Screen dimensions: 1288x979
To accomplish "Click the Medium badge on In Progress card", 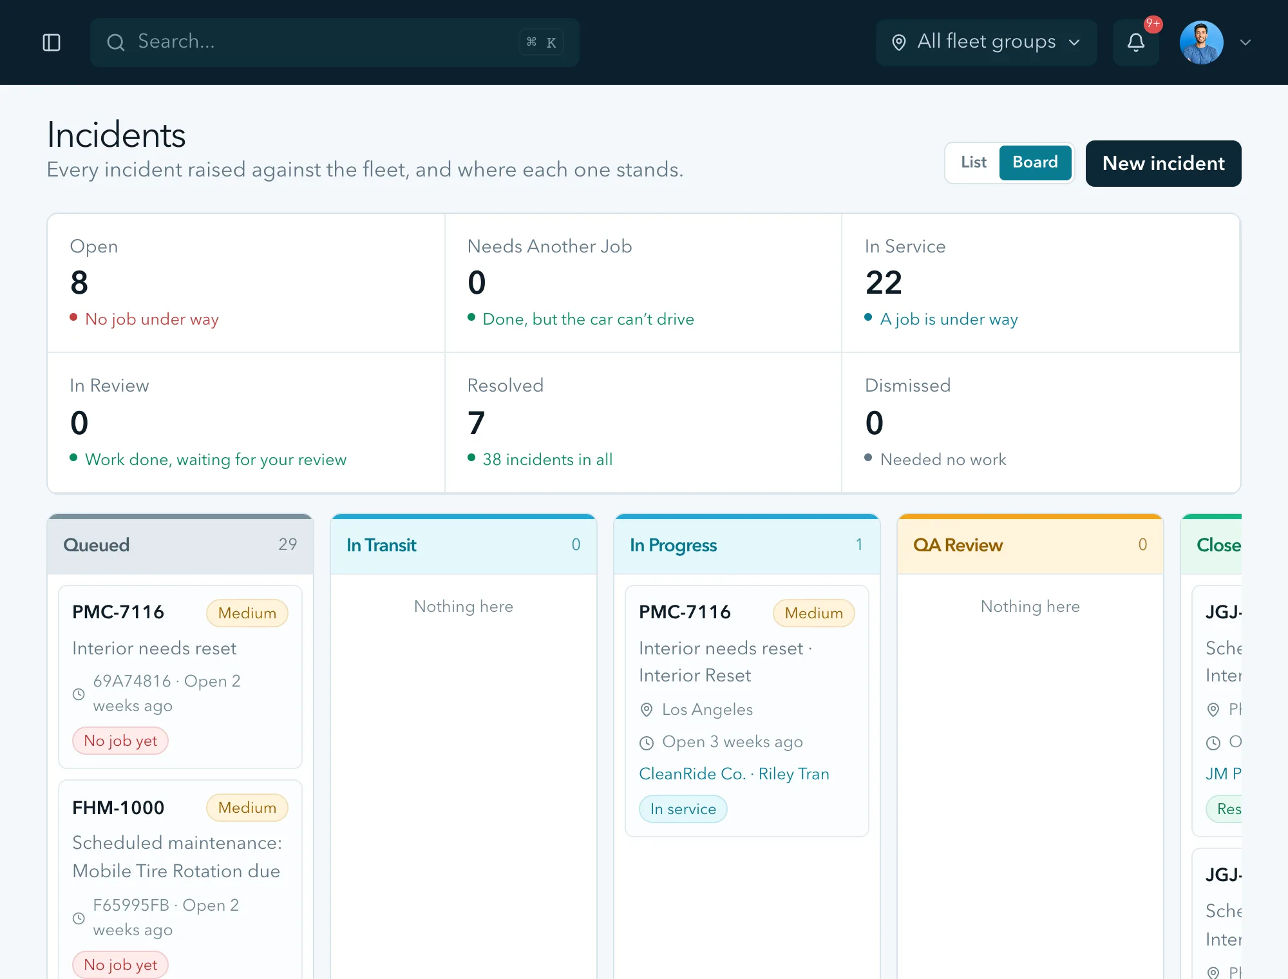I will pyautogui.click(x=814, y=613).
